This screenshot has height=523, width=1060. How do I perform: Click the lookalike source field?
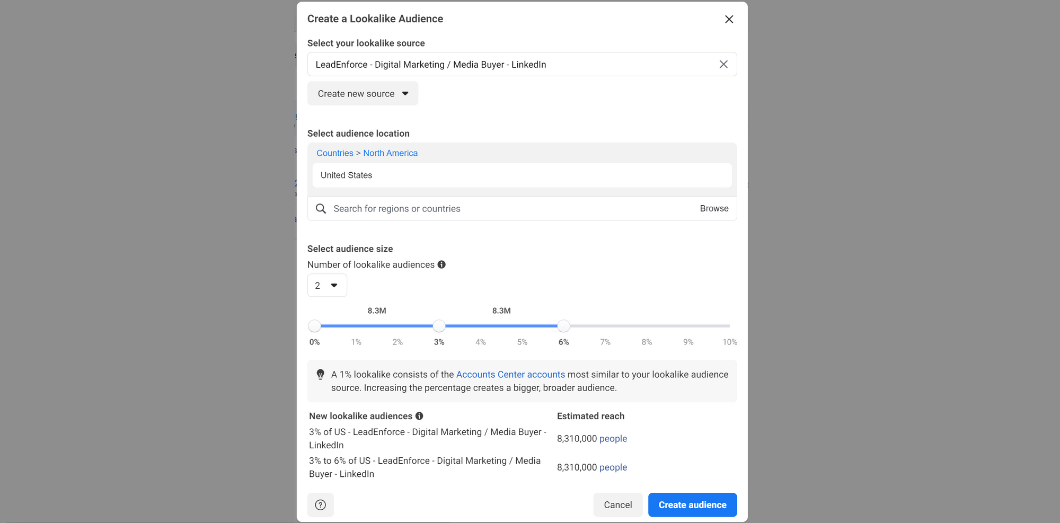522,64
